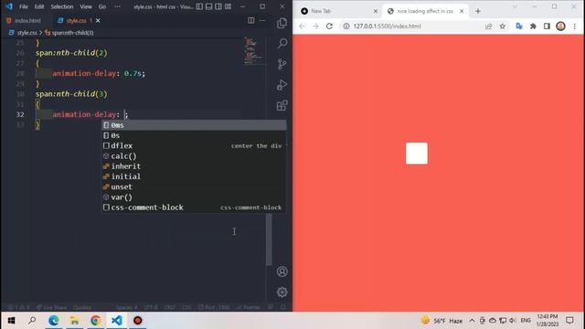This screenshot has height=329, width=585.
Task: Open the Go menu
Action: pyautogui.click(x=102, y=6)
